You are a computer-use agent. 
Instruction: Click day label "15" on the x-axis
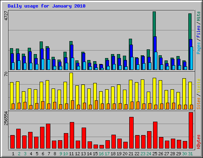point(95,154)
